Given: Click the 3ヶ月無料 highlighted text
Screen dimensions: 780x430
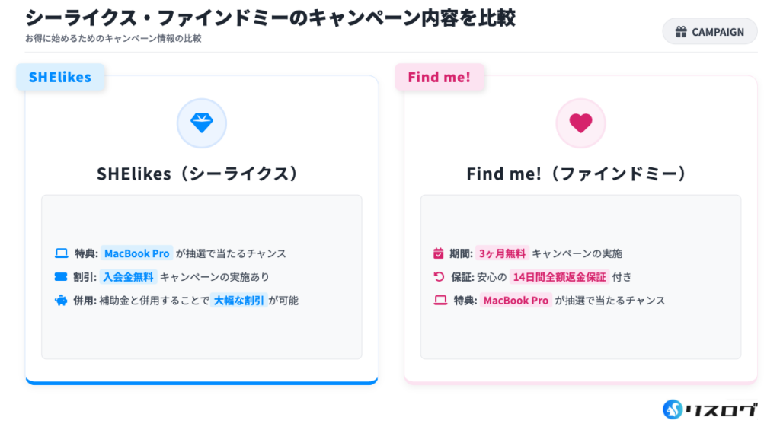Looking at the screenshot, I should click(x=502, y=253).
